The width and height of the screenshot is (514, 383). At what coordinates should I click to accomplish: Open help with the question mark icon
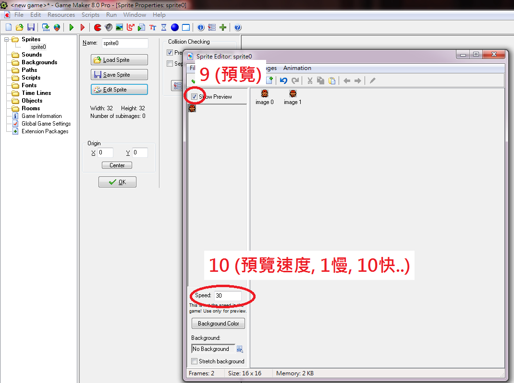click(238, 27)
